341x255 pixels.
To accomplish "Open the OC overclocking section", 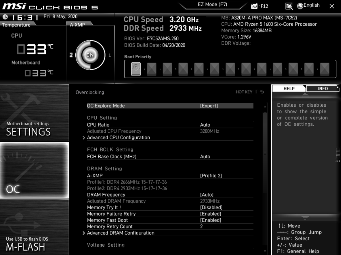I will [x=34, y=170].
